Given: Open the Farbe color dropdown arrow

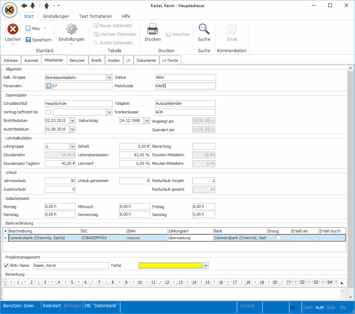Looking at the screenshot, I should pos(206,265).
